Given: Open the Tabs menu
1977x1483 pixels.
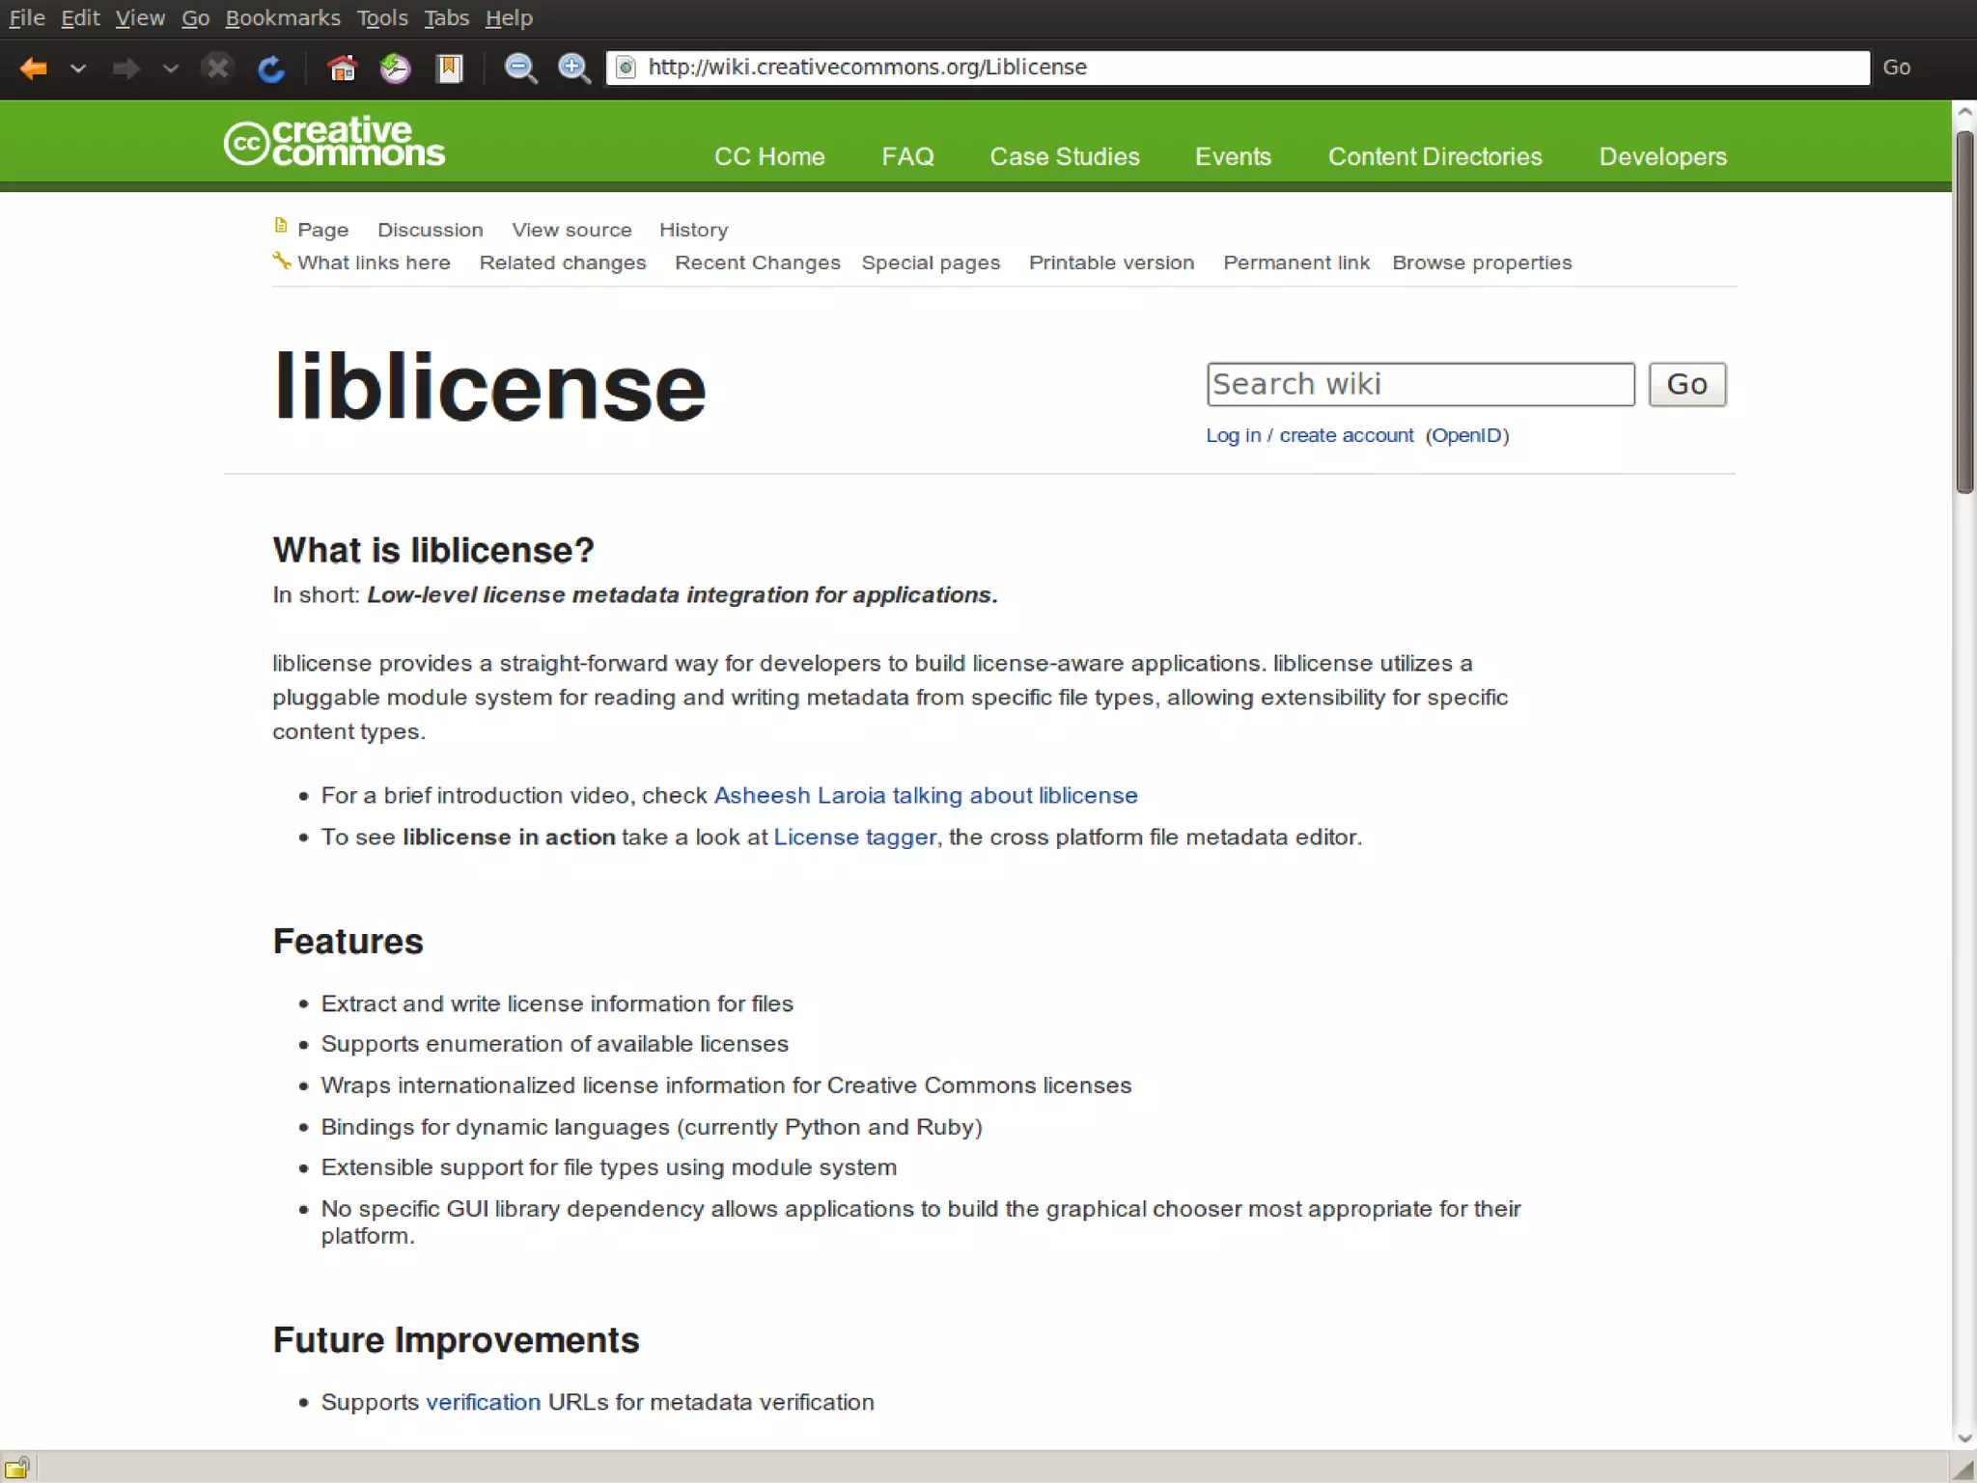Looking at the screenshot, I should coord(446,18).
